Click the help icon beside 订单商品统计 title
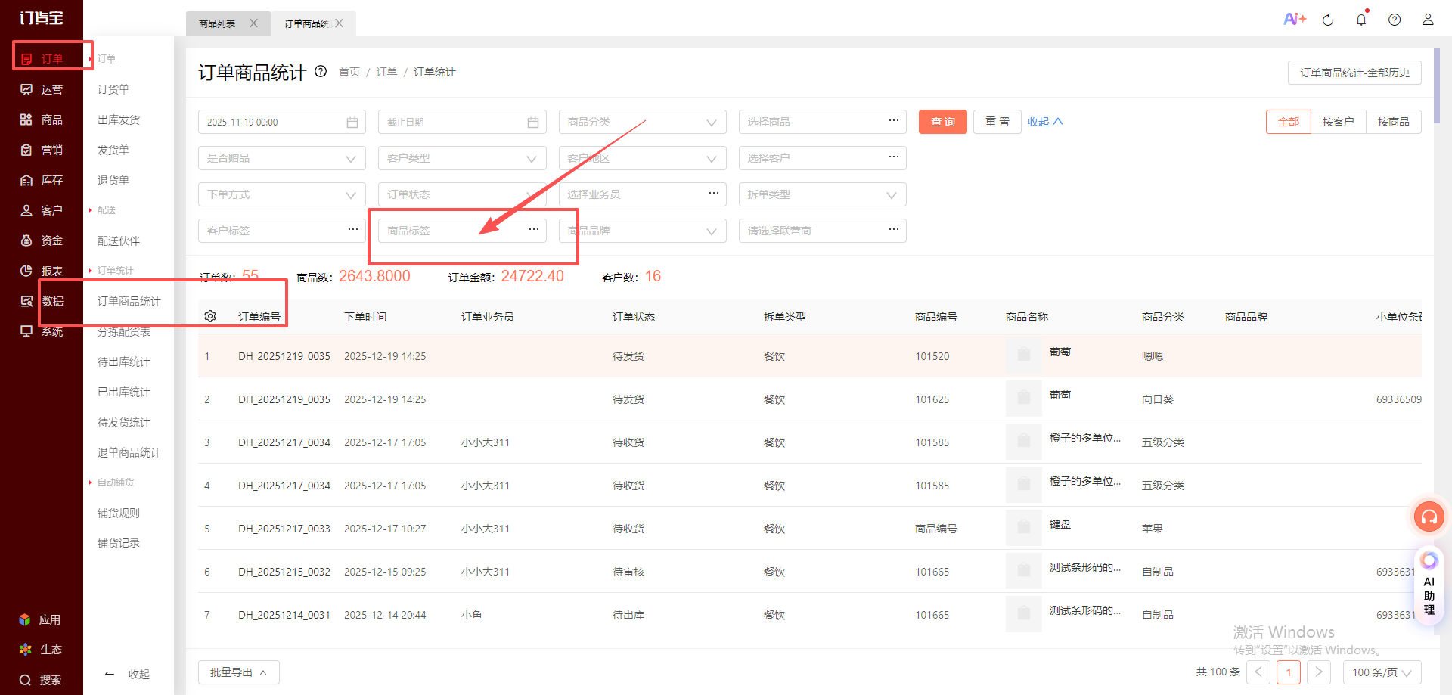 coord(321,71)
